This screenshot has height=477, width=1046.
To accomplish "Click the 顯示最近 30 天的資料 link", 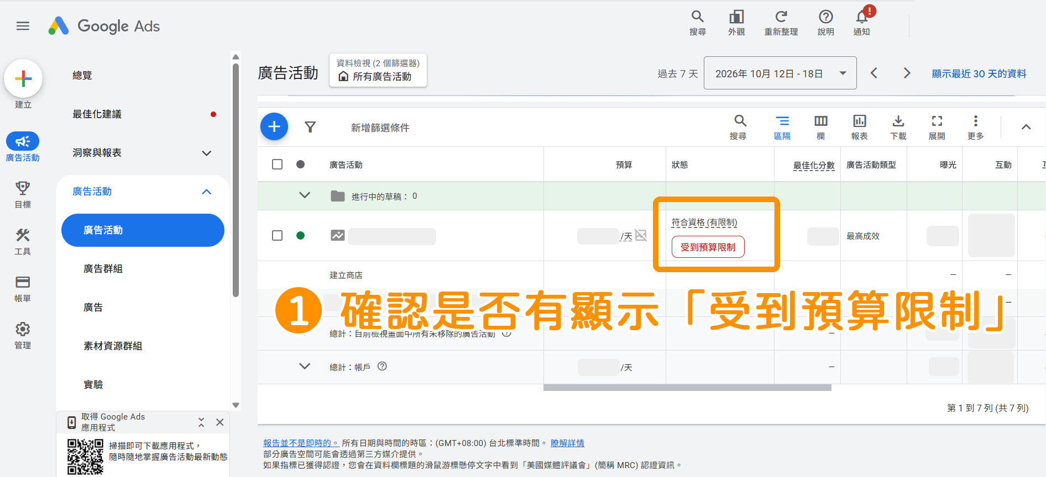I will (979, 73).
